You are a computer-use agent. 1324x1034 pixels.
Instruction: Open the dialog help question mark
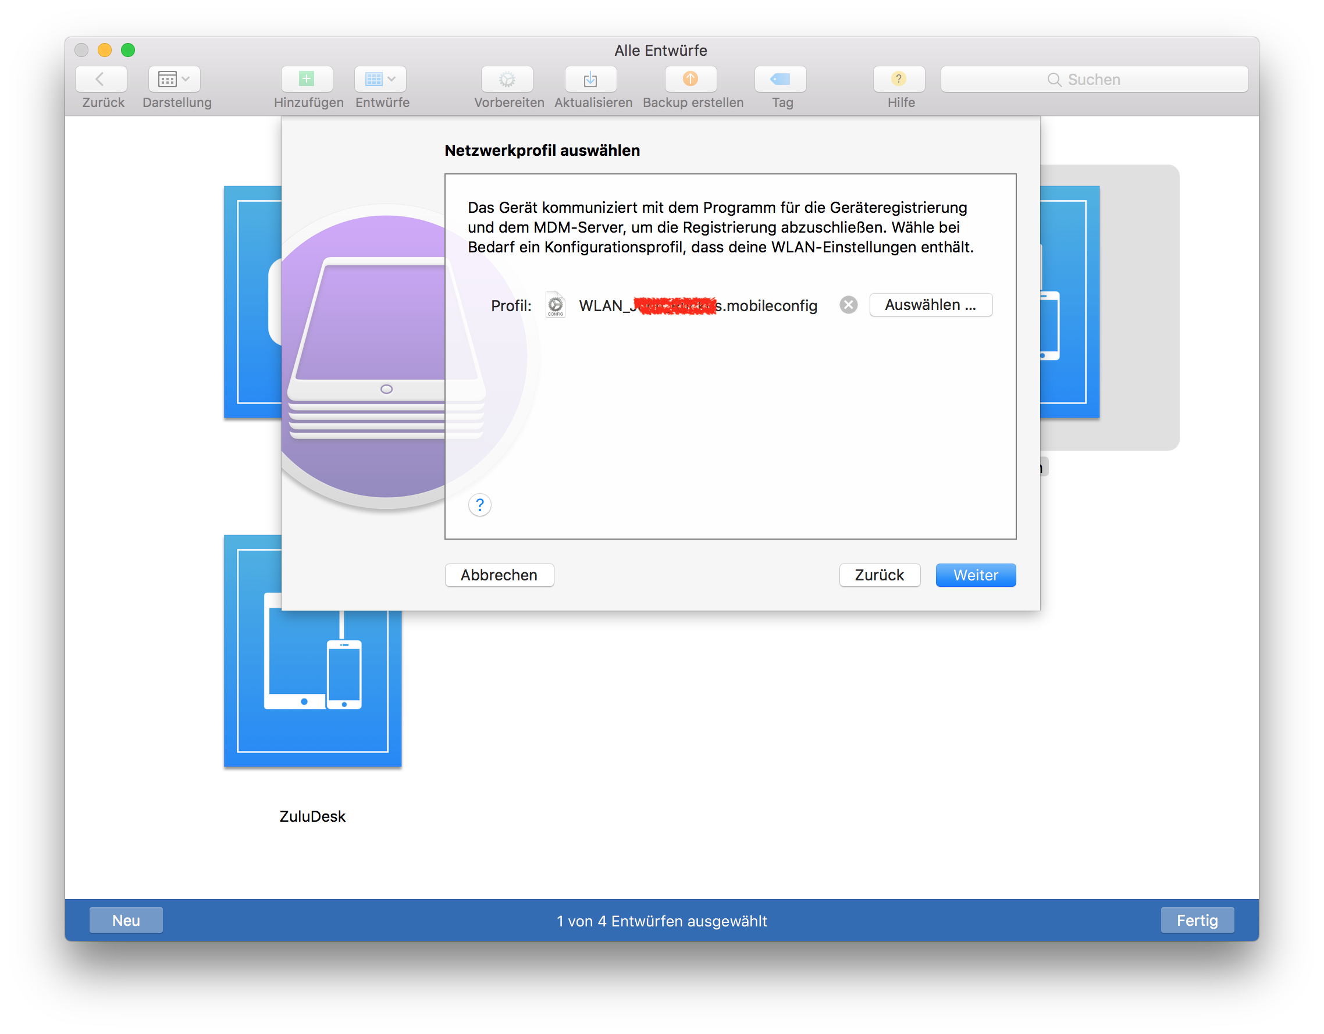[x=479, y=505]
